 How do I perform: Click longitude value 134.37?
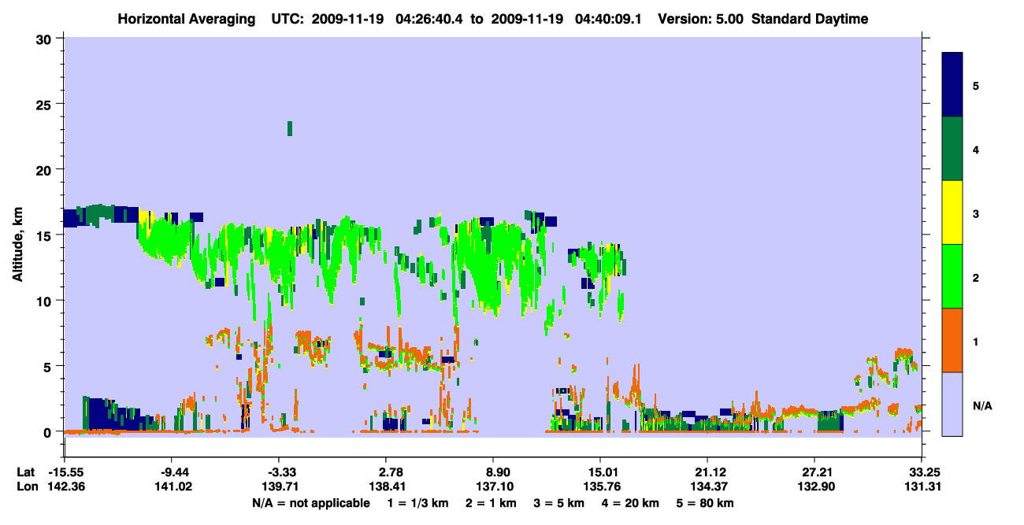tap(707, 486)
